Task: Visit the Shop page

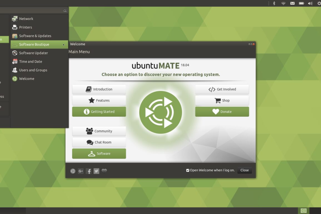Action: [222, 100]
